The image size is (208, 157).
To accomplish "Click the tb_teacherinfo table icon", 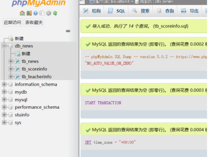I will click(x=17, y=77).
